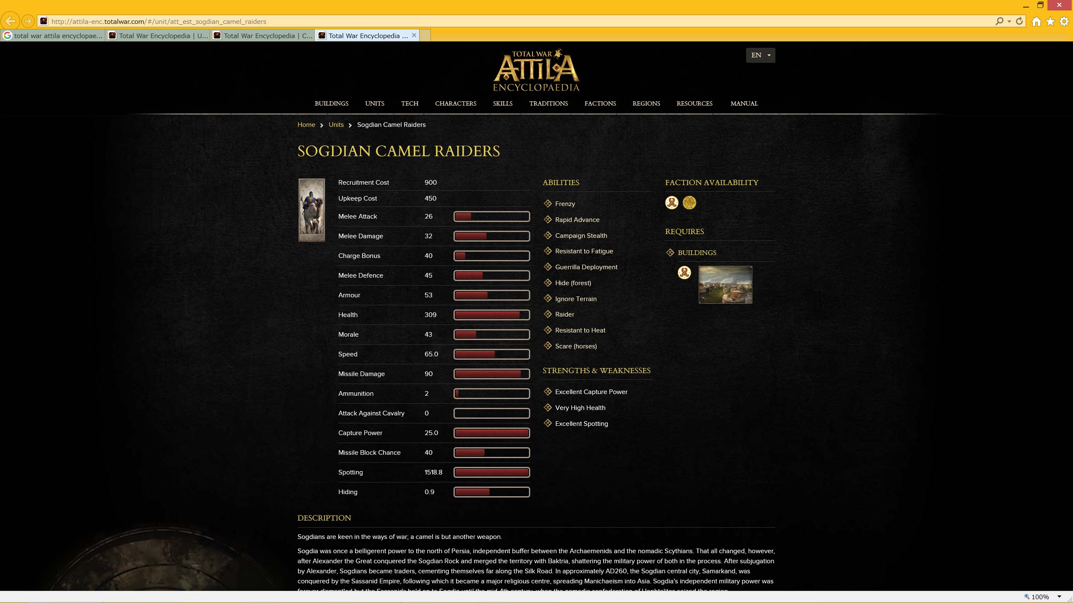Viewport: 1073px width, 603px height.
Task: Click the Rapid Advance ability link
Action: coord(577,219)
